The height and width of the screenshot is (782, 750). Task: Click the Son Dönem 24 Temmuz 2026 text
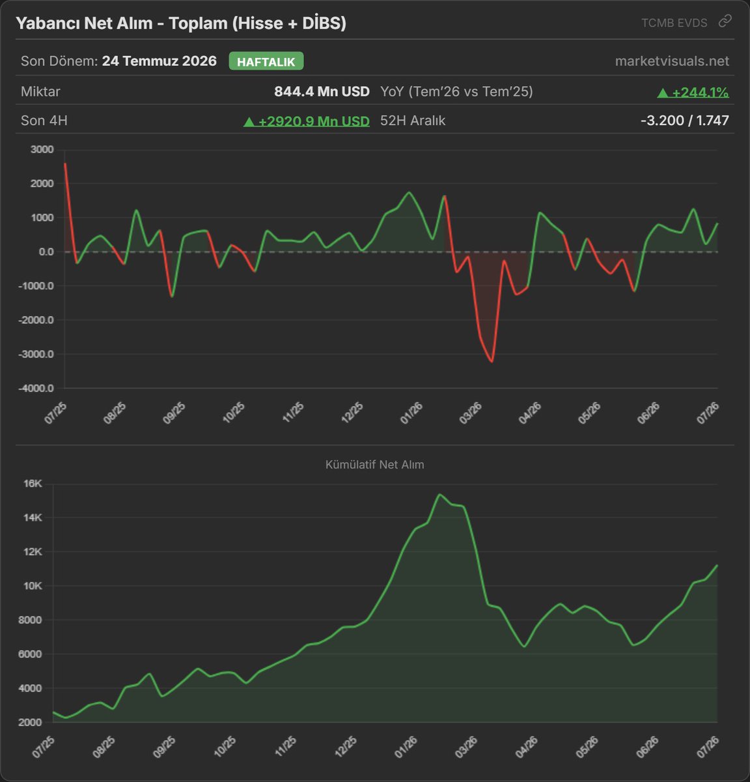coord(118,61)
